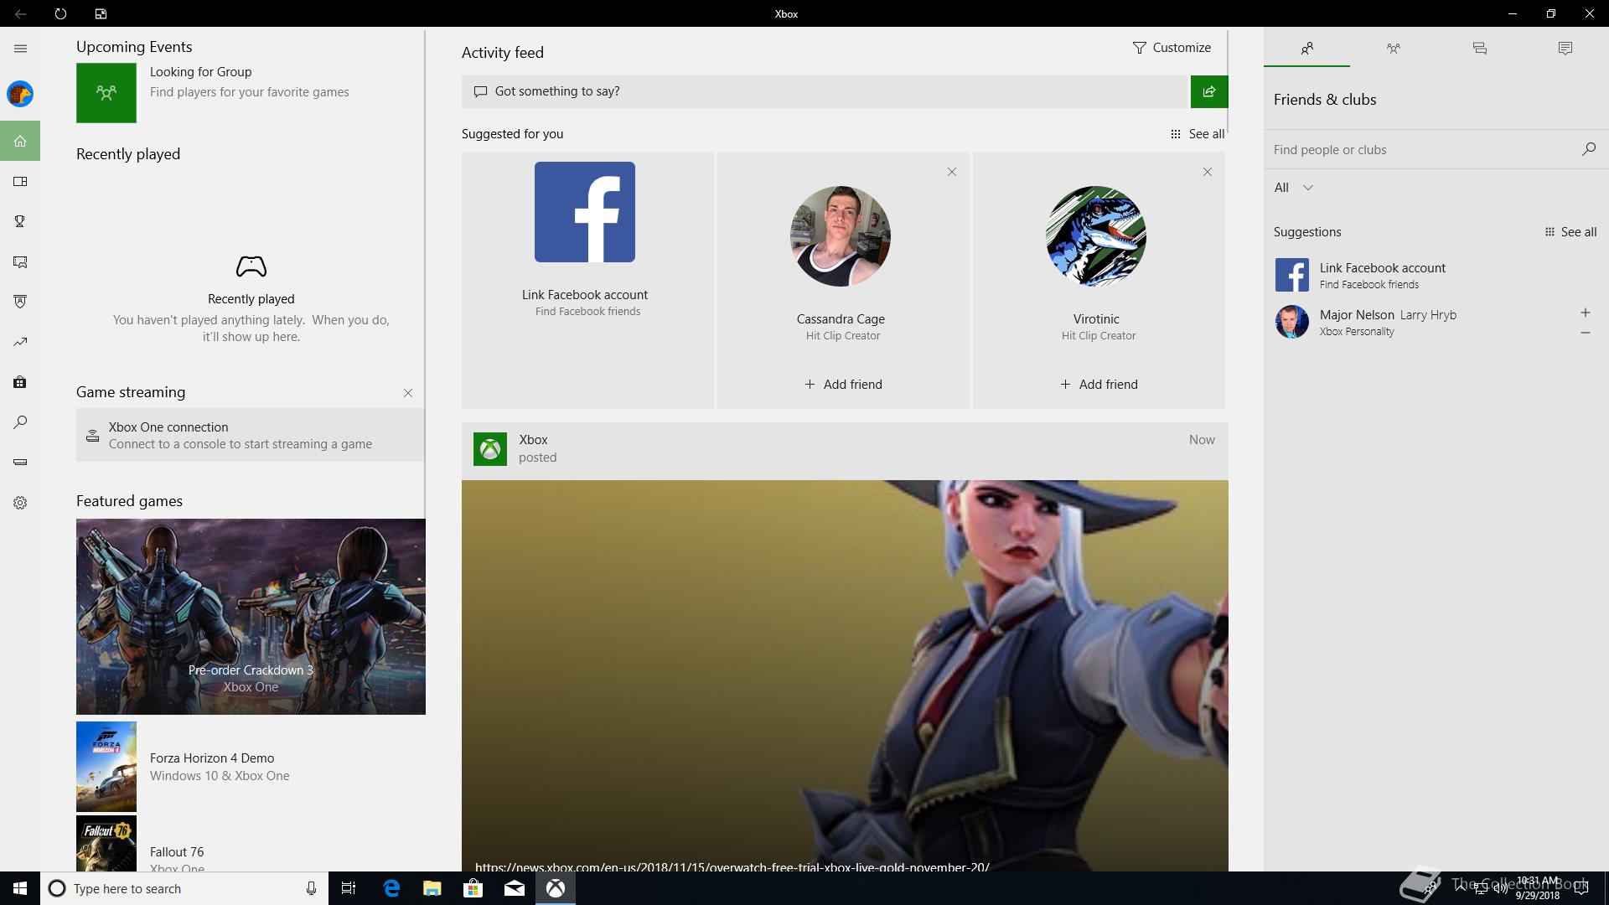This screenshot has height=905, width=1609.
Task: Click the news.xbox.com Overwatch link
Action: click(x=732, y=866)
